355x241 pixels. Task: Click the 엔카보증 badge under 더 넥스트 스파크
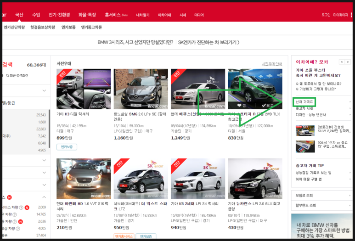click(x=146, y=236)
